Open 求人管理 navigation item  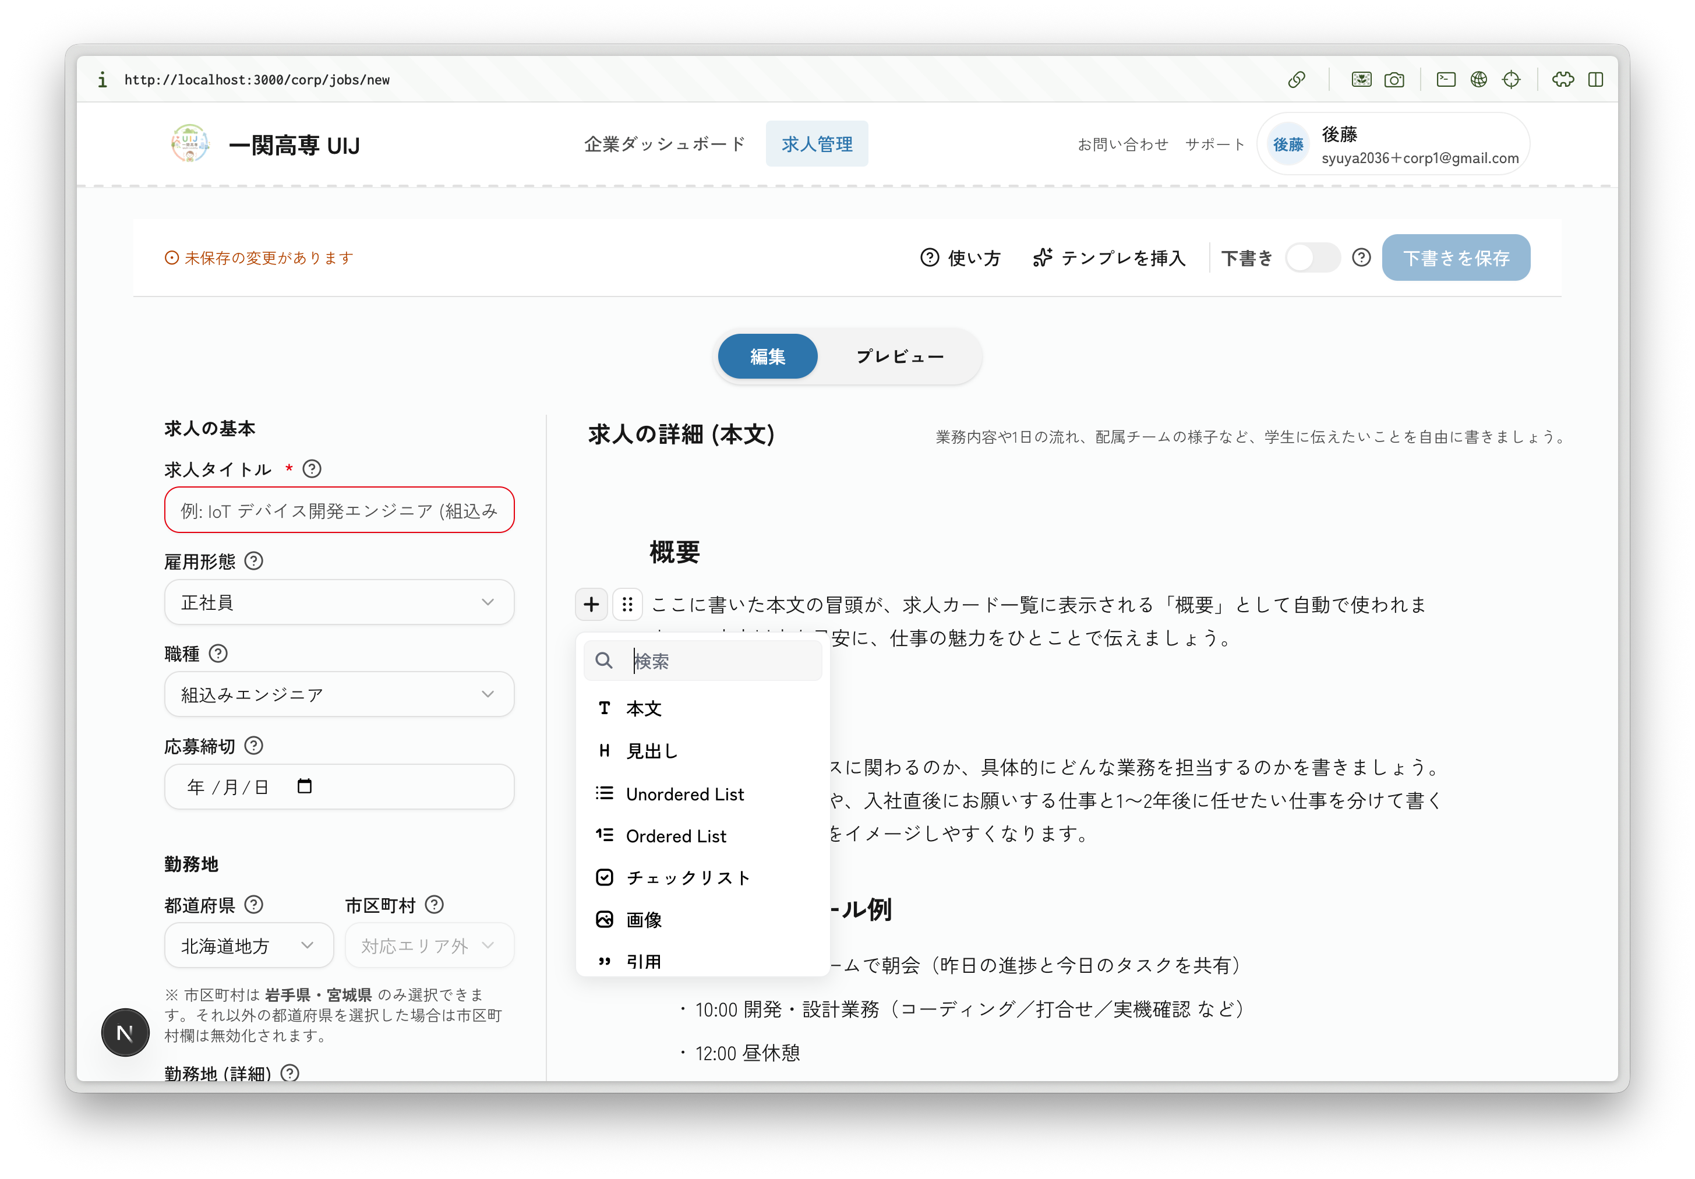point(817,144)
